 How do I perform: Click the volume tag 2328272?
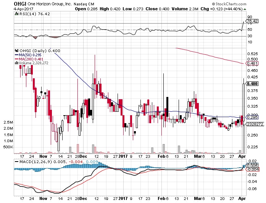[255, 124]
